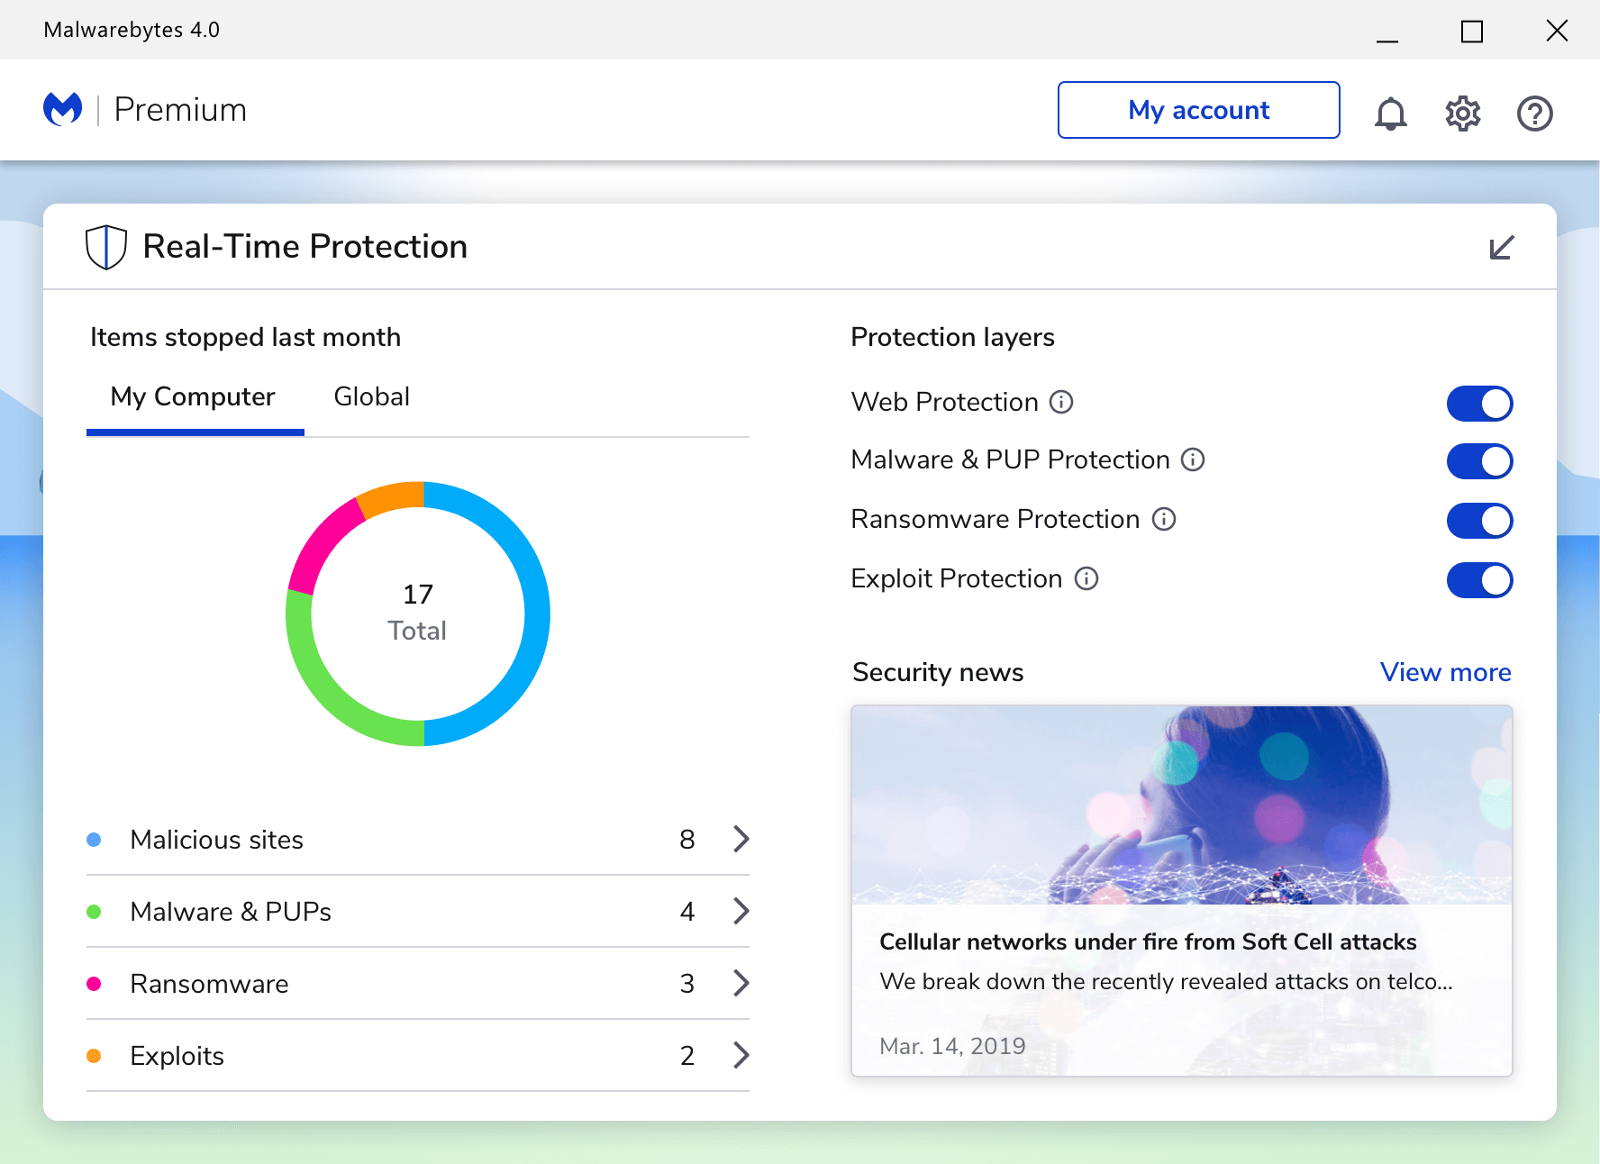Viewport: 1600px width, 1164px height.
Task: Show info for Malware & PUP Protection
Action: pos(1193,460)
